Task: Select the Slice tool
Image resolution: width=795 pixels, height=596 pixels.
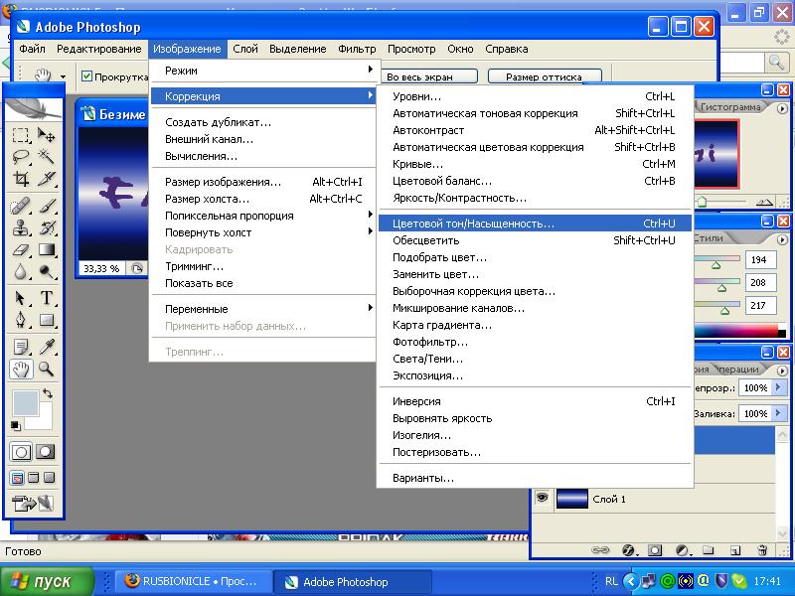Action: (46, 179)
